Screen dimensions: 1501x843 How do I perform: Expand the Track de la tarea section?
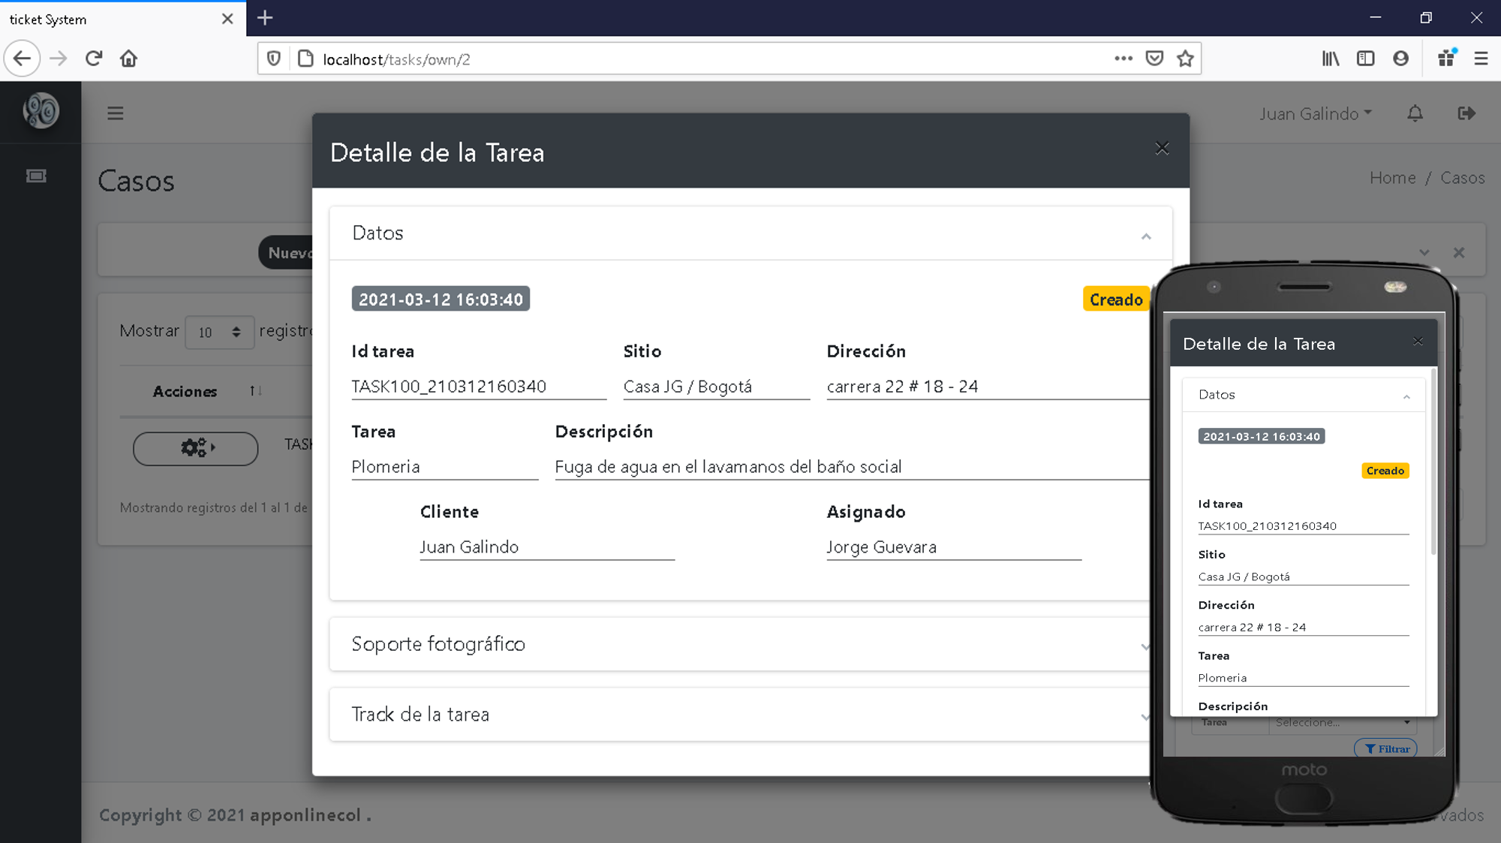[739, 715]
